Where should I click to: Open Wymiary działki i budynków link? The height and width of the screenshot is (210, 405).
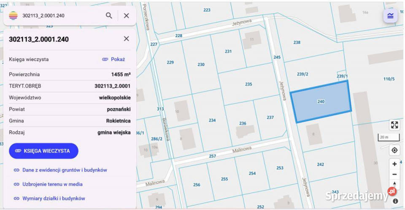54,198
